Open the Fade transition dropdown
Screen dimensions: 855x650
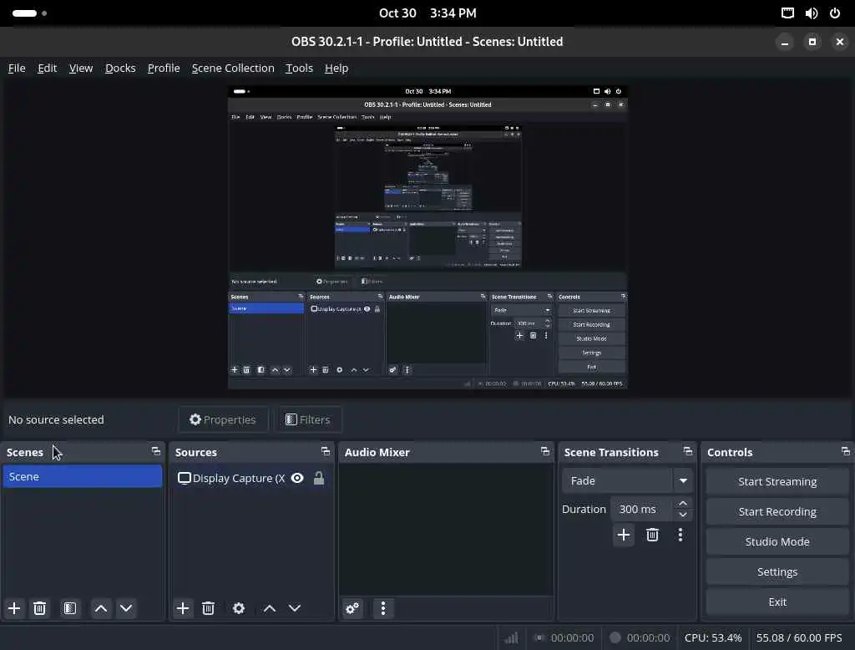(628, 480)
